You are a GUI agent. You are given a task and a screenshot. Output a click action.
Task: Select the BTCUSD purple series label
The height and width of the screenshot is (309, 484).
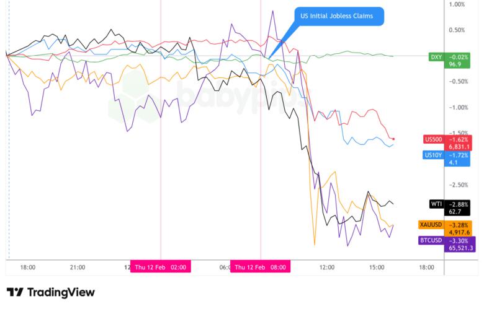[x=430, y=240]
